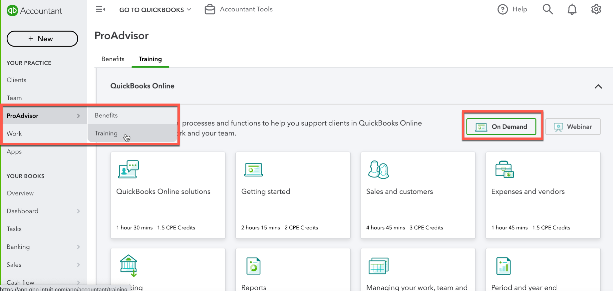Screen dimensions: 613x291
Task: Open the Accountant Tools briefcase icon
Action: click(x=210, y=9)
